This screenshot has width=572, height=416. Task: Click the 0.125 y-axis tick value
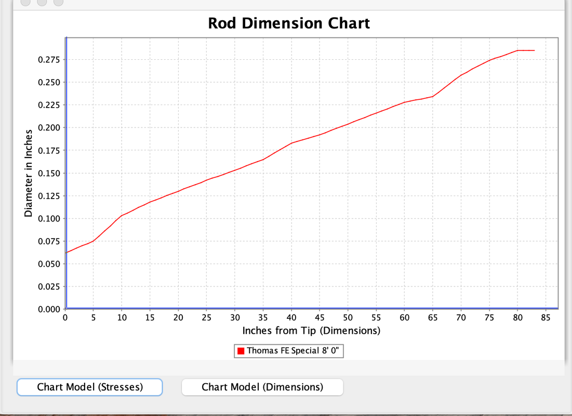[49, 196]
